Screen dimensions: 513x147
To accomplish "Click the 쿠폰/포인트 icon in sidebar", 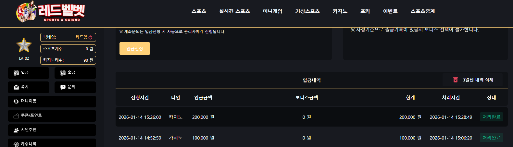I will [x=16, y=116].
